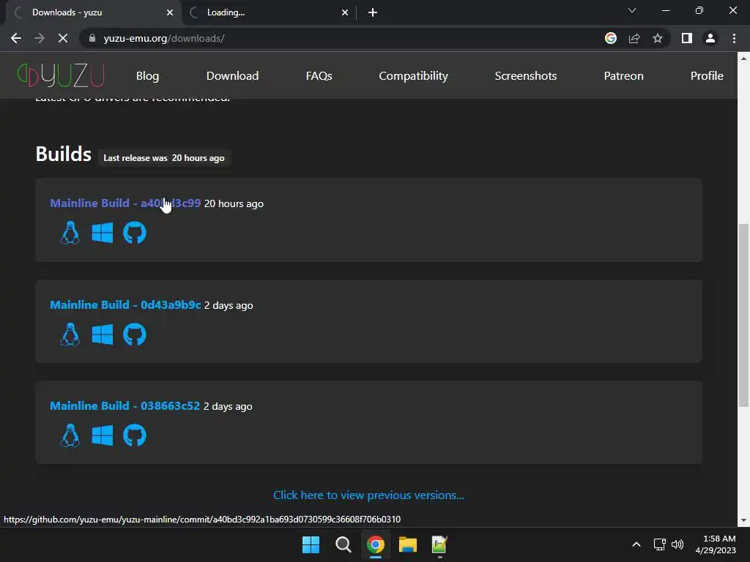Click the browser forward arrow

[40, 38]
